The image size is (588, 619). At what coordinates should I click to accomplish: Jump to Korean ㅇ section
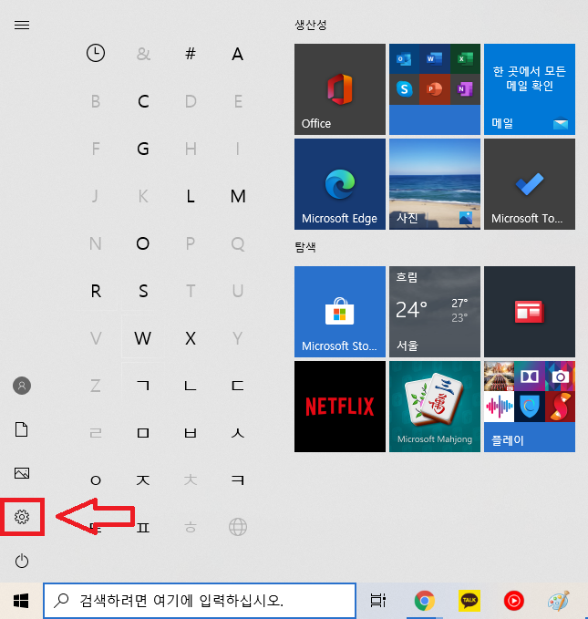96,480
